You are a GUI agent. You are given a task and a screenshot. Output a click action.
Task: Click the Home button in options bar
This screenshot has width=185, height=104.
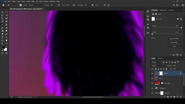pos(3,5)
